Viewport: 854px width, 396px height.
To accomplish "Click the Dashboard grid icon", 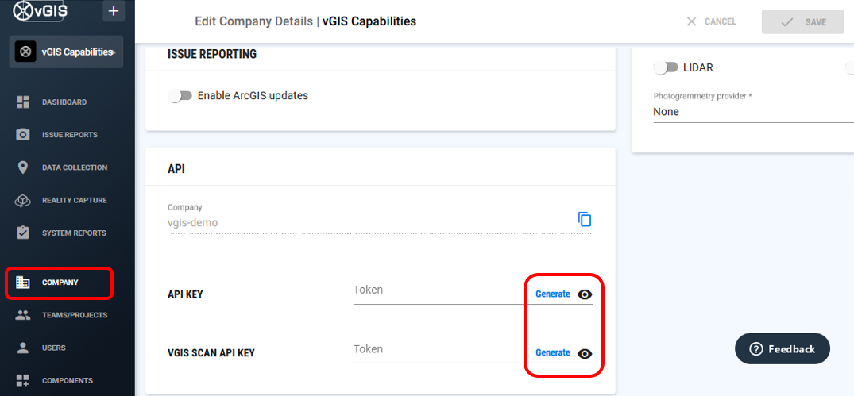I will tap(23, 102).
